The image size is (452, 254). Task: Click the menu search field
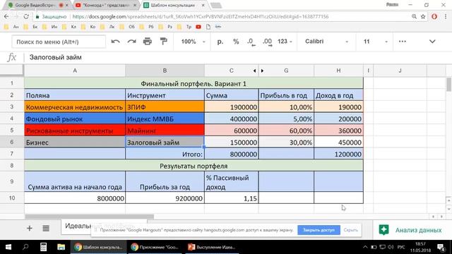(x=59, y=42)
